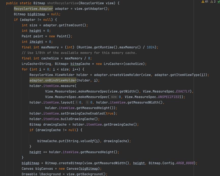Viewport: 220px width, 176px height.
Task: Click cacheSize in 'final int cacheSize' declaration
Action: (x=50, y=58)
